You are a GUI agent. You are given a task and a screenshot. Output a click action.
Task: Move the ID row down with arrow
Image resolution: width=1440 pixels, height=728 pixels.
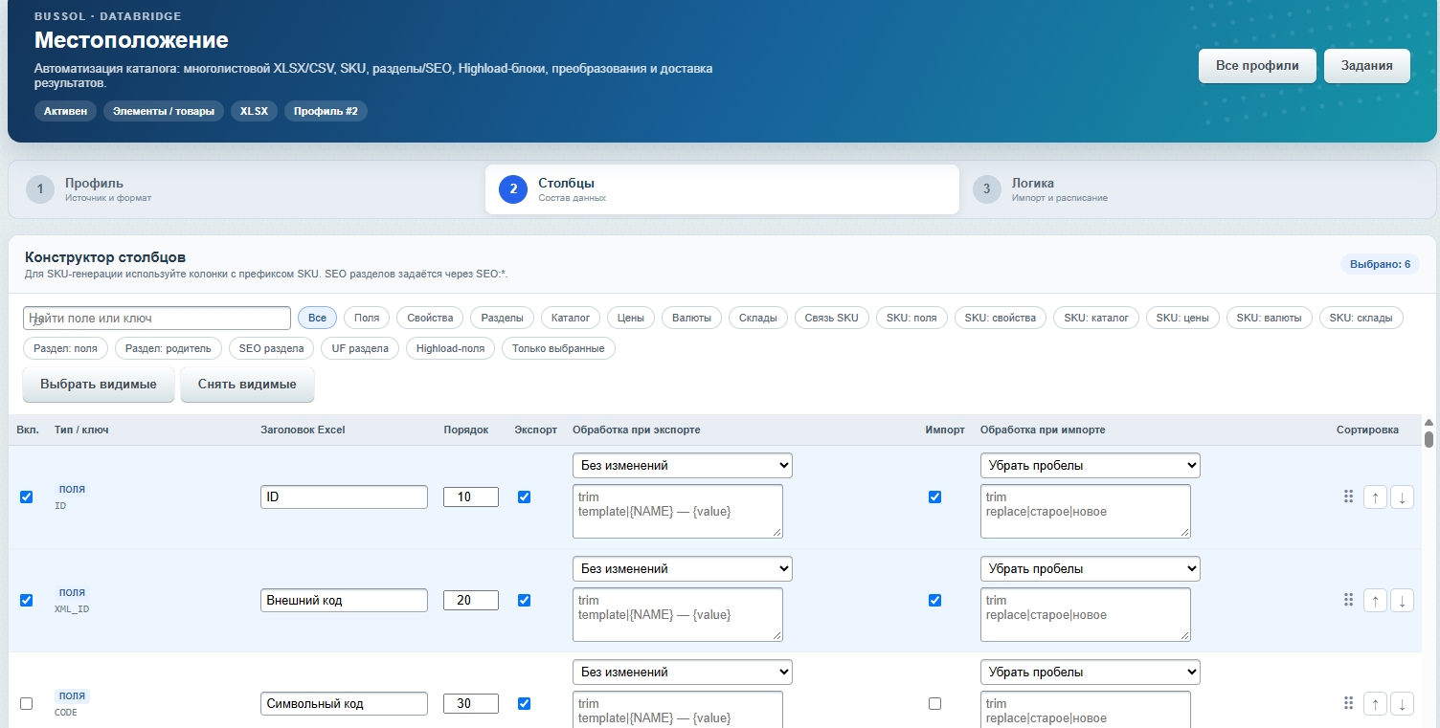click(x=1402, y=496)
